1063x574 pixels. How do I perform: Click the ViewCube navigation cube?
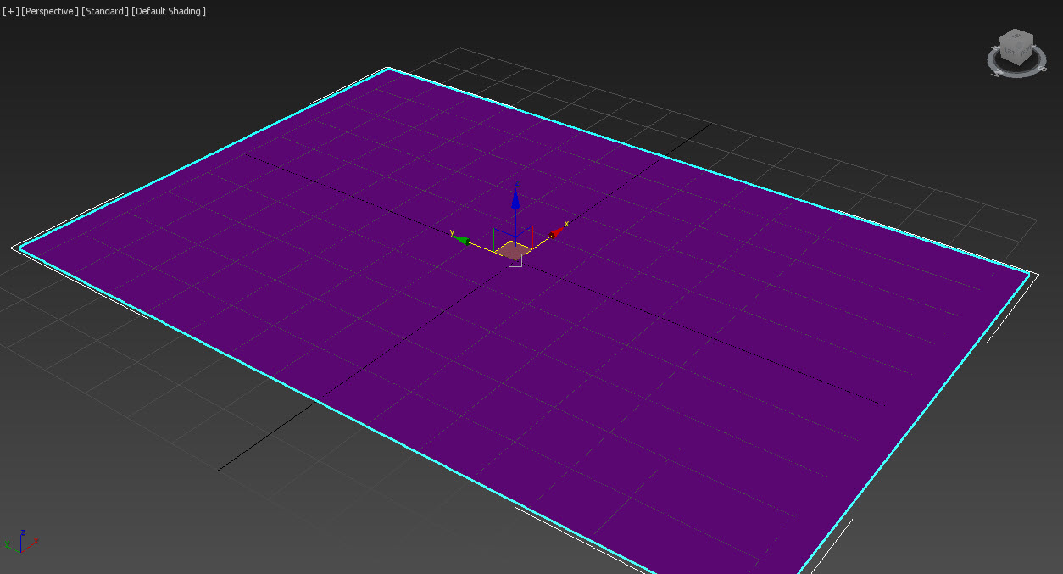coord(1016,47)
